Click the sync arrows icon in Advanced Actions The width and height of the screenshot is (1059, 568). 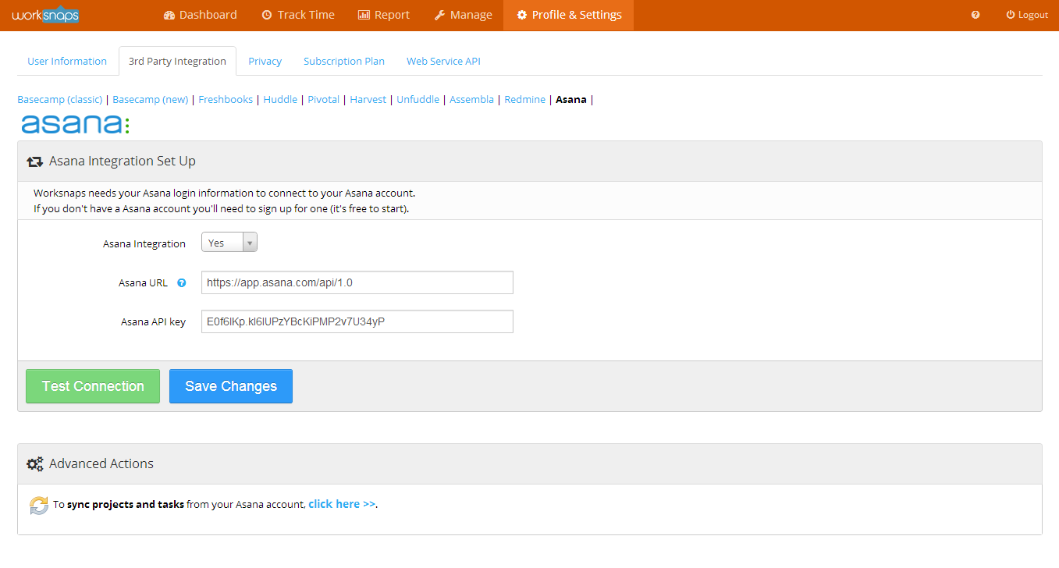39,505
